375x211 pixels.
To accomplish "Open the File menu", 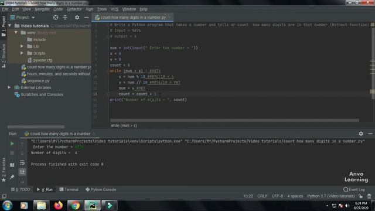I will coord(5,9).
